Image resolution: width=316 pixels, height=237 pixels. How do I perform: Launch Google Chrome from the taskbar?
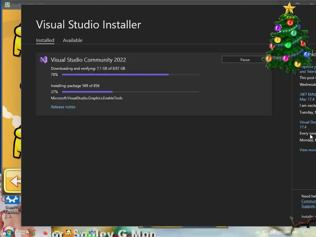pos(34,233)
